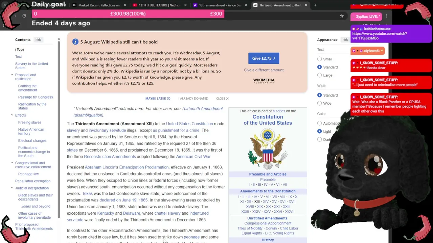Open Congressional Apportionment in the infobox
The image size is (433, 243).
click(x=268, y=223)
